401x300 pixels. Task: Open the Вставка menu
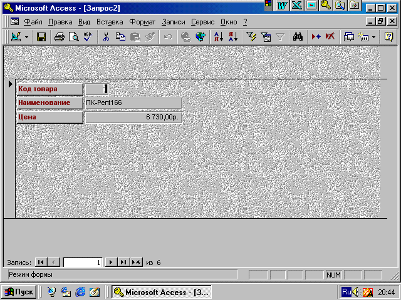110,22
